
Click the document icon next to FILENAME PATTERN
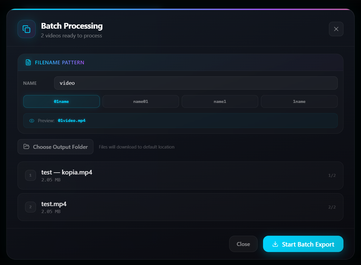(x=28, y=62)
